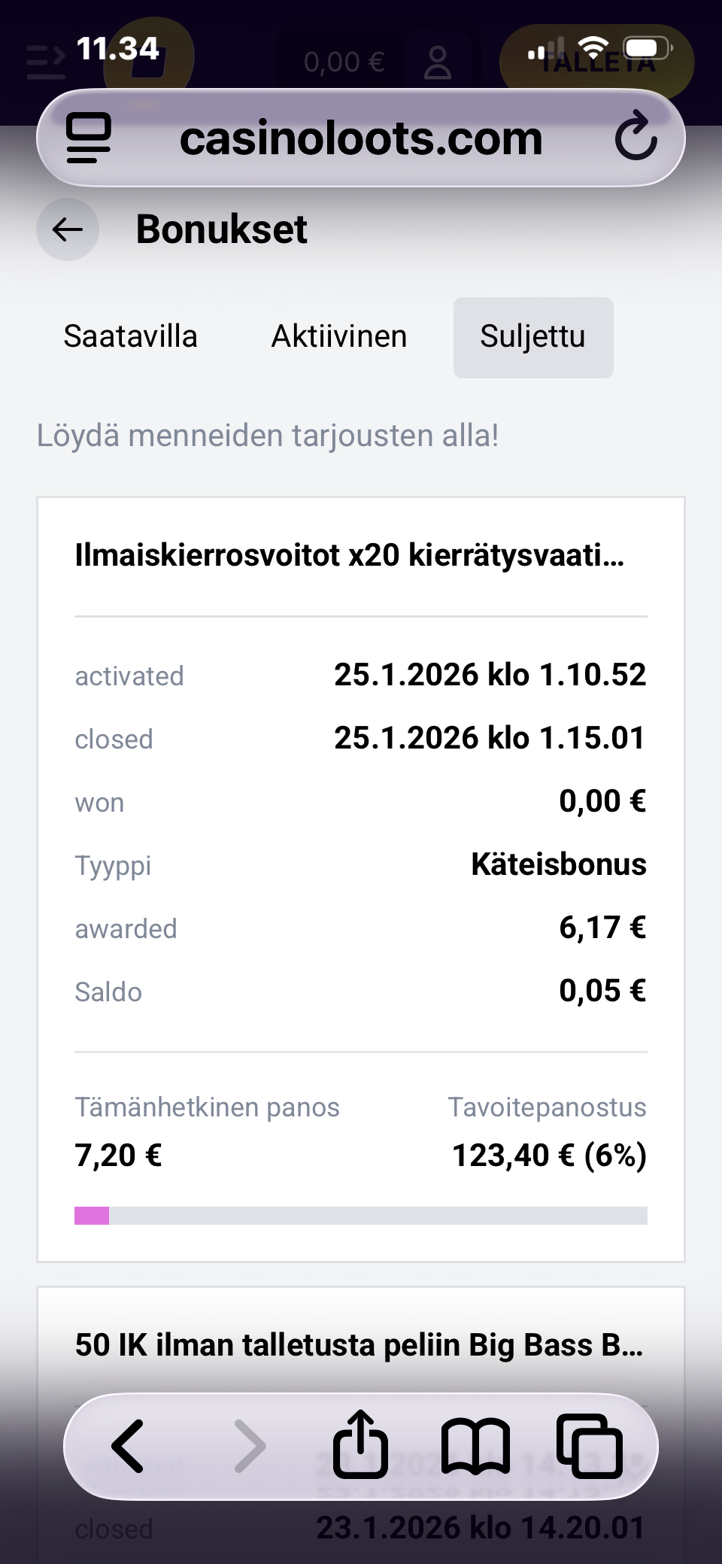The height and width of the screenshot is (1564, 722).
Task: Open the Safari page menu icon
Action: tap(89, 138)
